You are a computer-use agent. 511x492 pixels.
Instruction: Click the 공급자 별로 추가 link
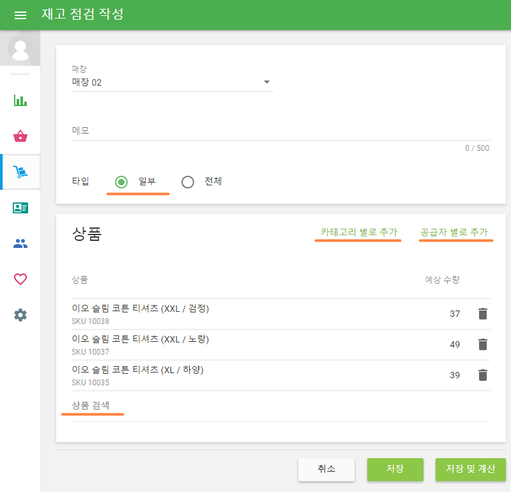(455, 232)
